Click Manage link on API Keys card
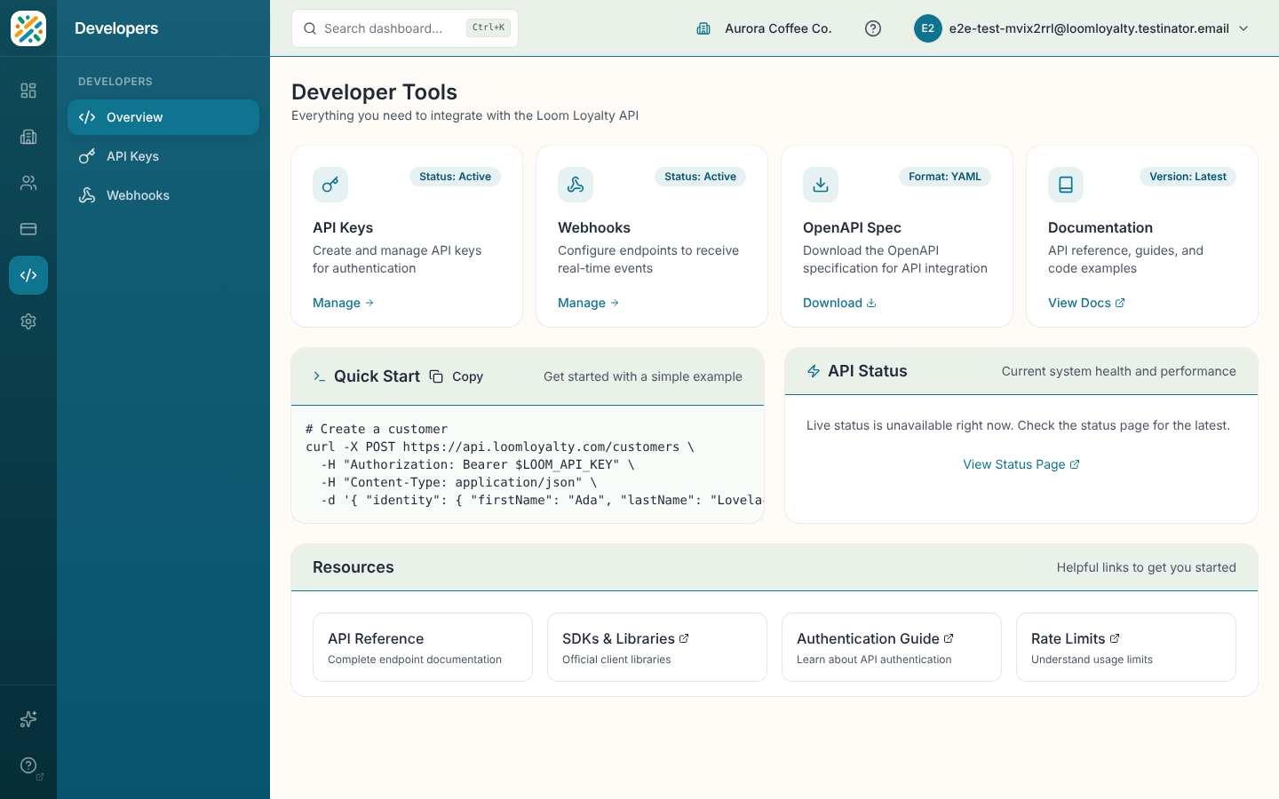The image size is (1279, 799). [x=344, y=303]
